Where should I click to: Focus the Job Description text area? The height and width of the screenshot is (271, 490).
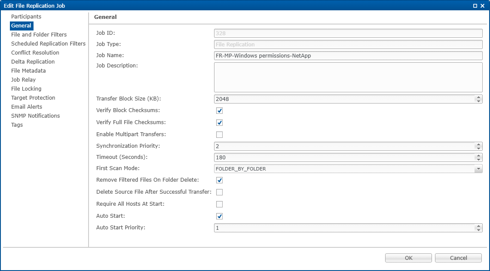[x=348, y=77]
